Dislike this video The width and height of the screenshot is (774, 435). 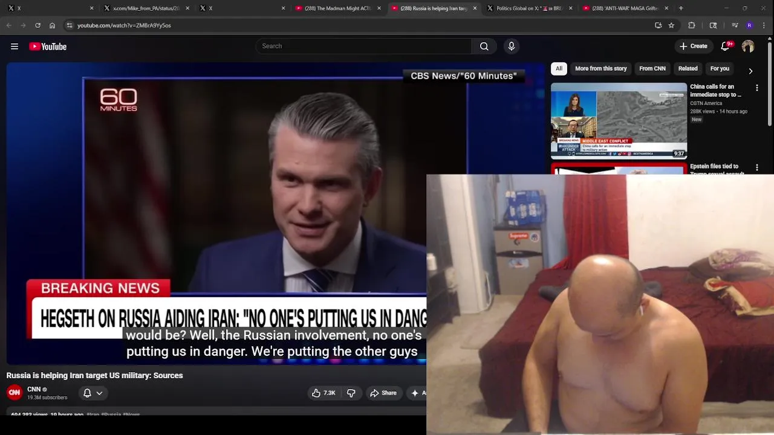click(x=351, y=393)
